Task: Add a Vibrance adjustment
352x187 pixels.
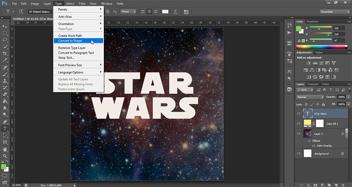Action: pyautogui.click(x=333, y=63)
